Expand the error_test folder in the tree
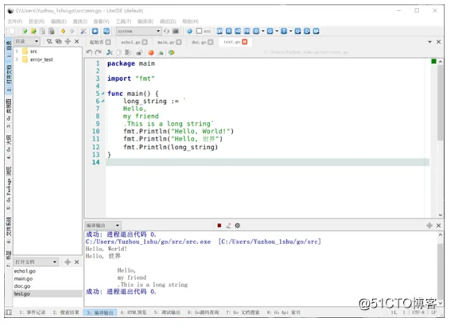Screen dimensions: 449x332 (x=17, y=60)
